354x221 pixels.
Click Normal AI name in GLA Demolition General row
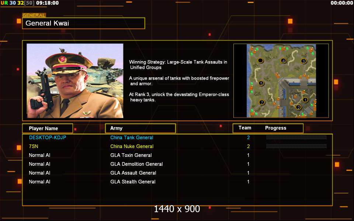pos(39,164)
